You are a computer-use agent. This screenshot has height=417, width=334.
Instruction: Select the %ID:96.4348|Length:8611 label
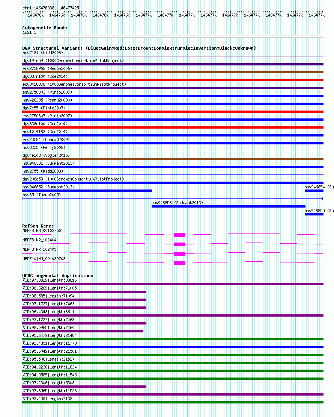(x=48, y=312)
